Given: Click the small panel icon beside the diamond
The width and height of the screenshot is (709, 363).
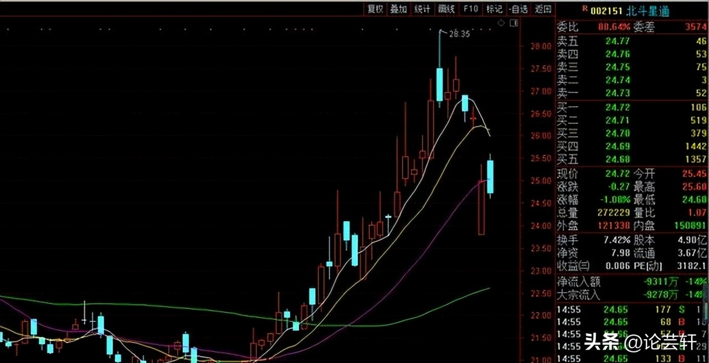Looking at the screenshot, I should point(514,23).
